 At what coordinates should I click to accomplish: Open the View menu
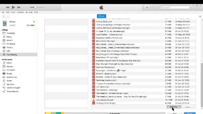[x=13, y=12]
